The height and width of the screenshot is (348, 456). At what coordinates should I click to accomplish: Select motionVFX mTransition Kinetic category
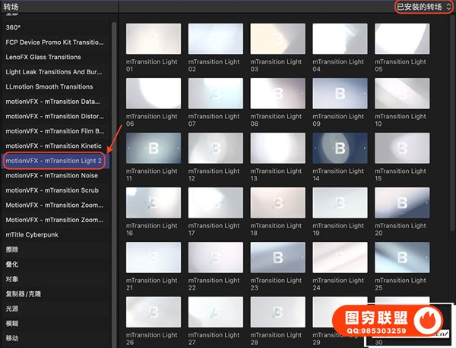pyautogui.click(x=52, y=146)
